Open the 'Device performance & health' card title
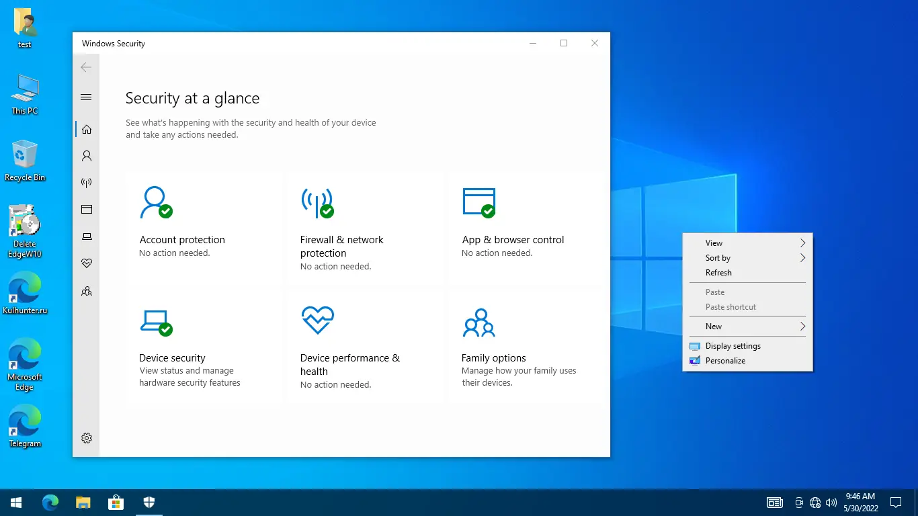 coord(350,365)
